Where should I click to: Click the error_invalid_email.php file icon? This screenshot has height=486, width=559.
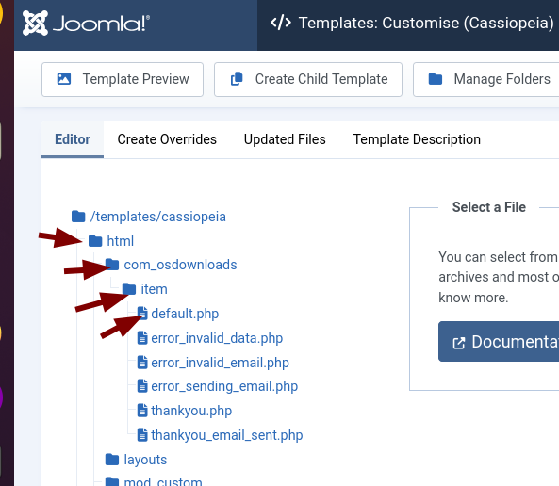coord(142,363)
